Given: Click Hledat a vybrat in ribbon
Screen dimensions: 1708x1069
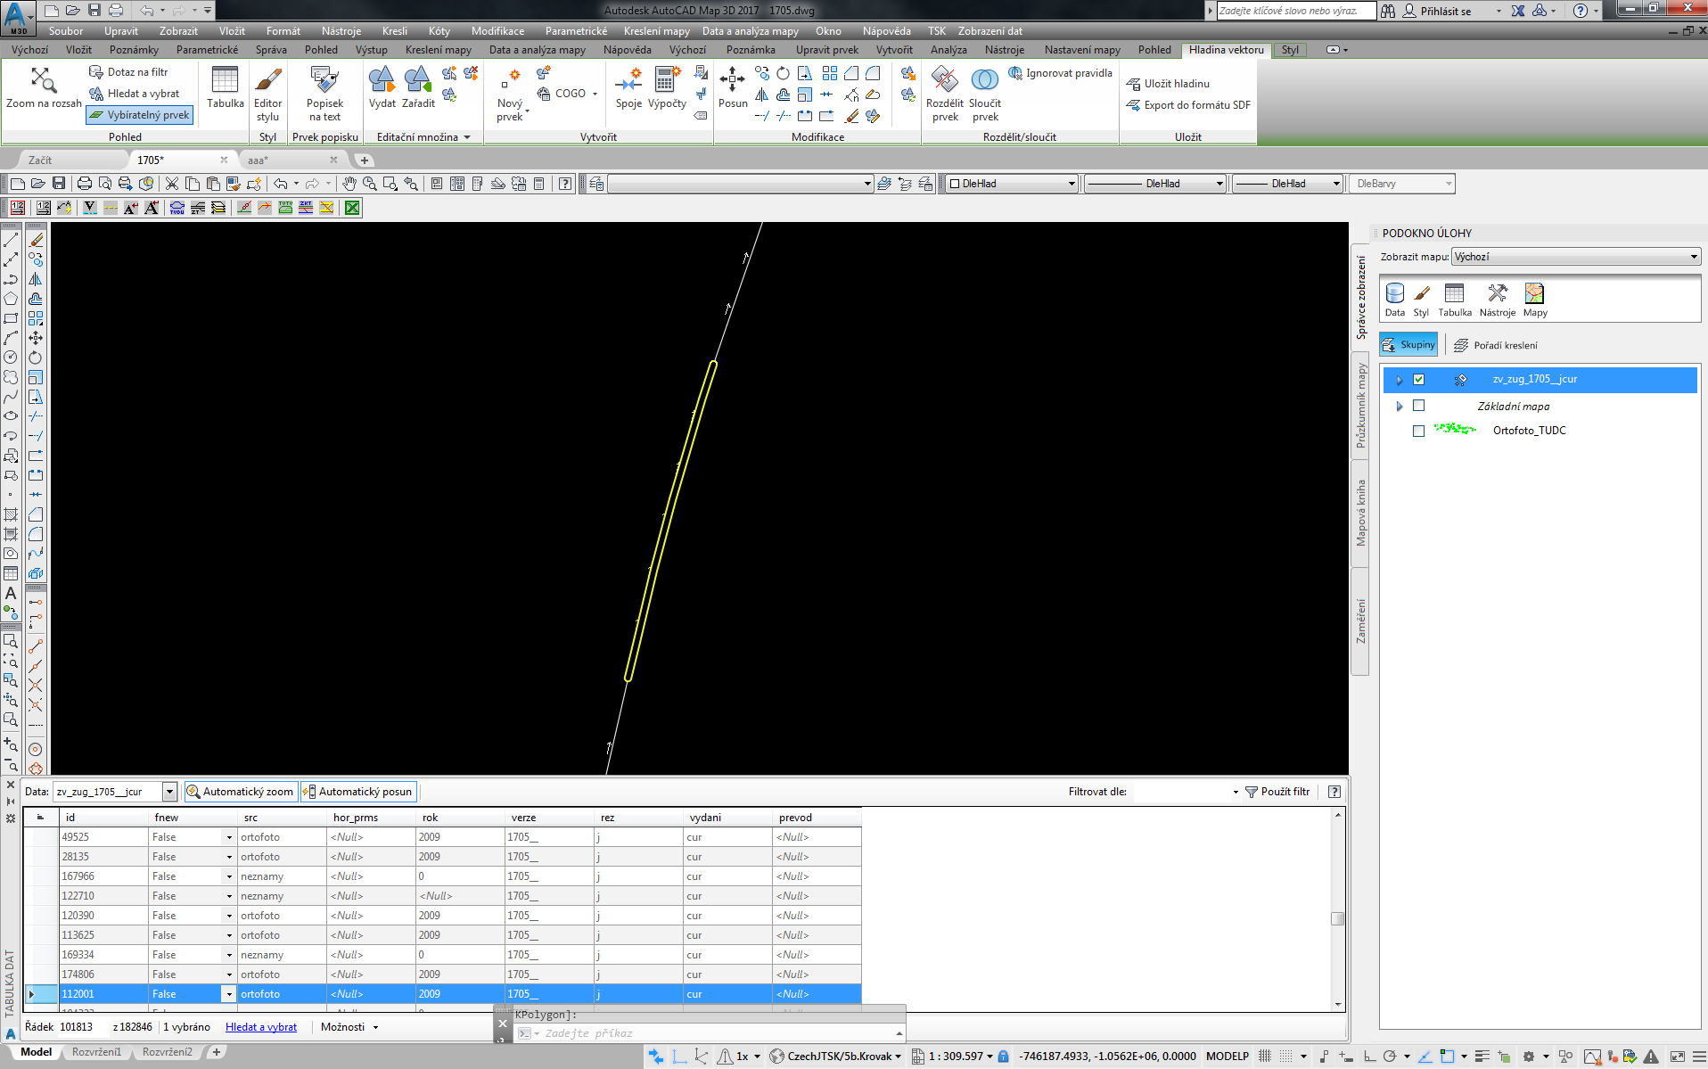Looking at the screenshot, I should pos(135,94).
